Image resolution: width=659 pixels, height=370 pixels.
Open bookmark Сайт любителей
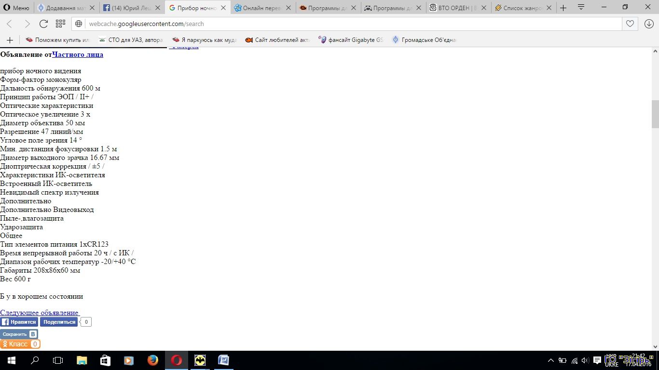click(277, 40)
